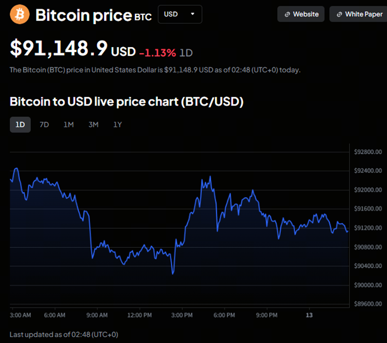Click the $91,148.9 price value
Screen dimensions: 387x343
click(x=59, y=49)
